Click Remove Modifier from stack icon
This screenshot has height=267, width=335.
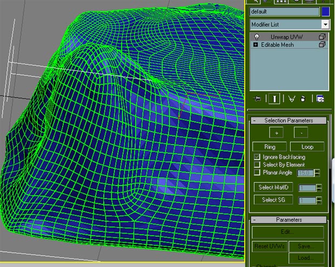tap(303, 99)
